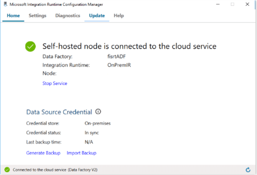Click the Import Backup link
Screen dimensions: 257x175
[x=81, y=153]
